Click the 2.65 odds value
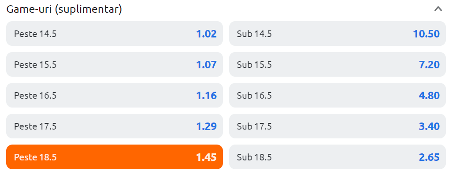The image size is (449, 171). [429, 157]
